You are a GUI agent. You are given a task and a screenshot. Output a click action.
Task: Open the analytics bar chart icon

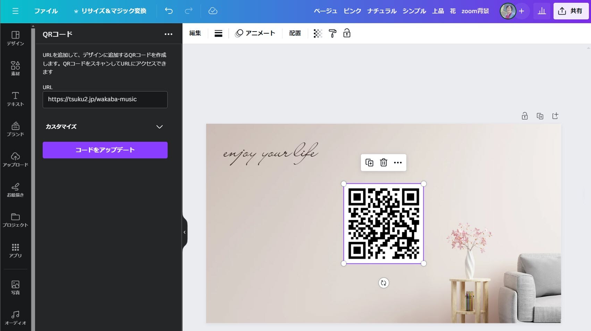point(542,11)
